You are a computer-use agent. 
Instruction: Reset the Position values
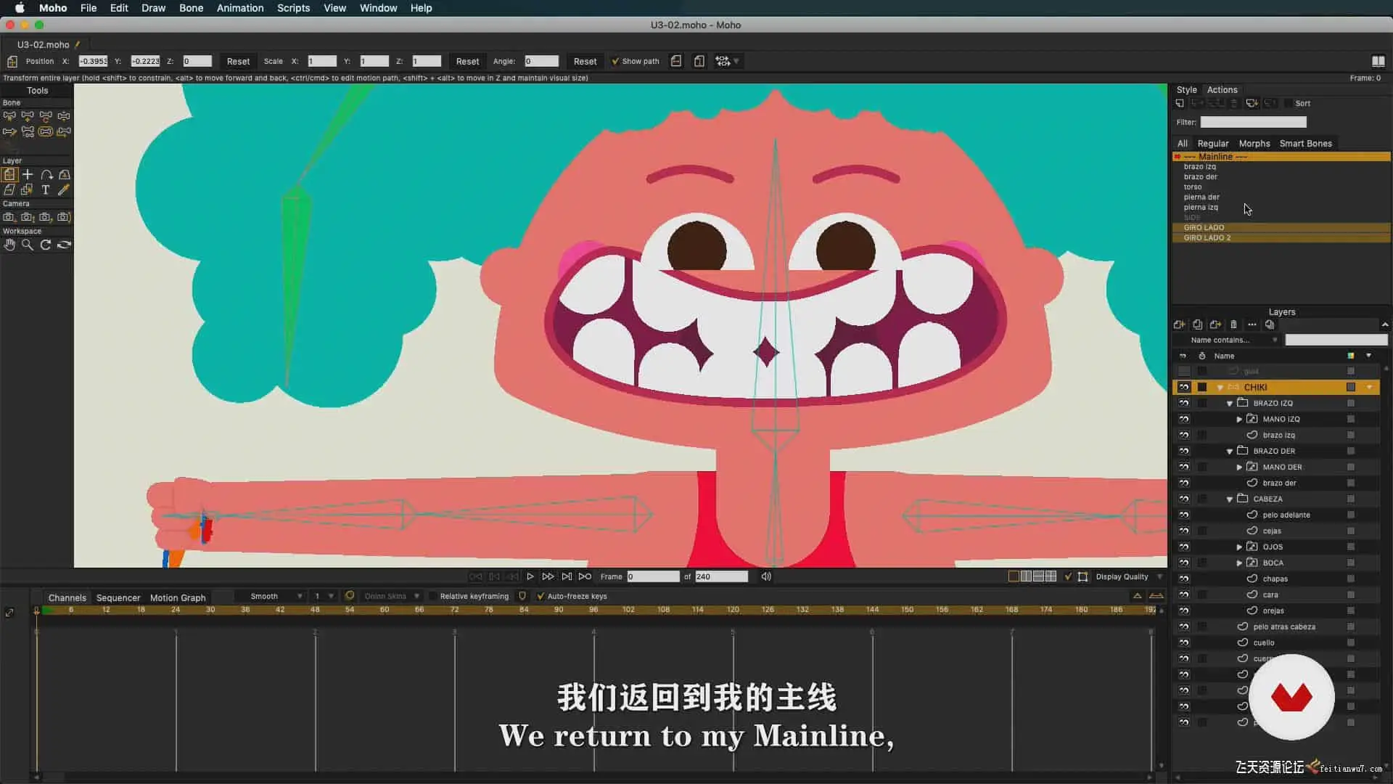tap(238, 62)
